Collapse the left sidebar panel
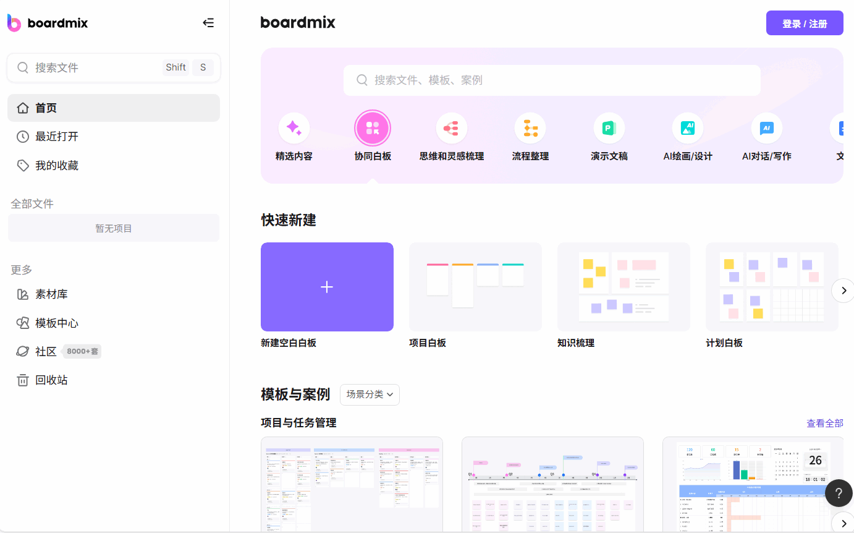 (x=208, y=23)
